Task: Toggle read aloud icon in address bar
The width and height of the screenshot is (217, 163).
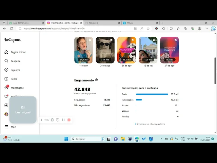Action: [x=142, y=29]
